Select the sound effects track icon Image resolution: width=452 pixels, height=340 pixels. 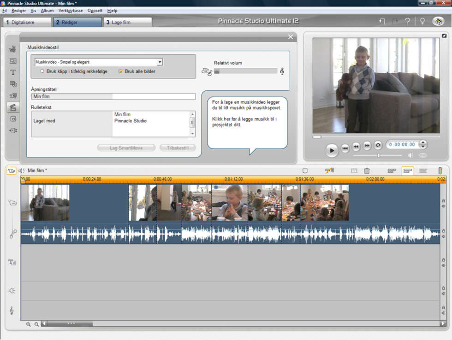coord(12,291)
